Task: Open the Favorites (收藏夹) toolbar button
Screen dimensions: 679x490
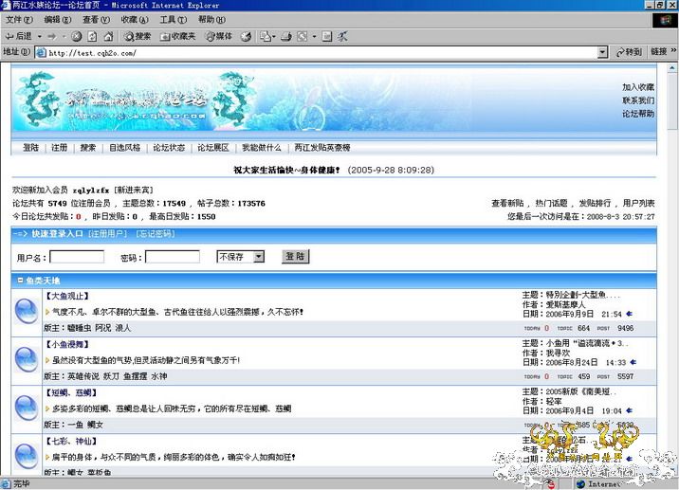Action: pos(178,36)
